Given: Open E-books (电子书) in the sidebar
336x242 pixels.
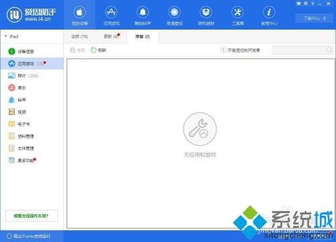Looking at the screenshot, I should 32,124.
